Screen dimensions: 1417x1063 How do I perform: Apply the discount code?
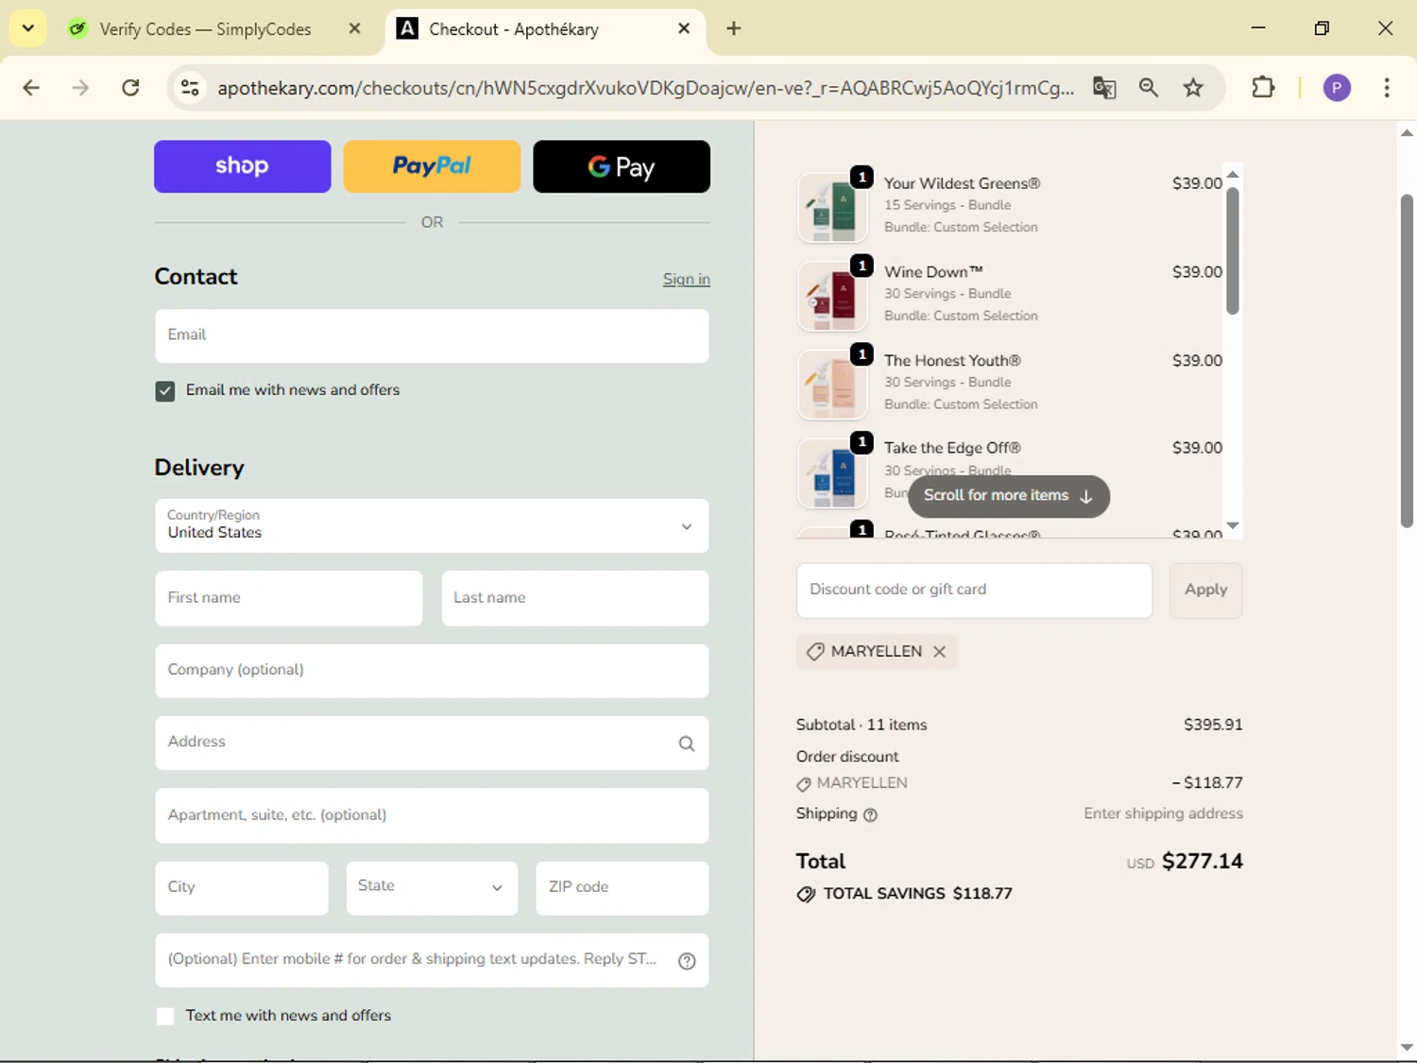(1206, 591)
